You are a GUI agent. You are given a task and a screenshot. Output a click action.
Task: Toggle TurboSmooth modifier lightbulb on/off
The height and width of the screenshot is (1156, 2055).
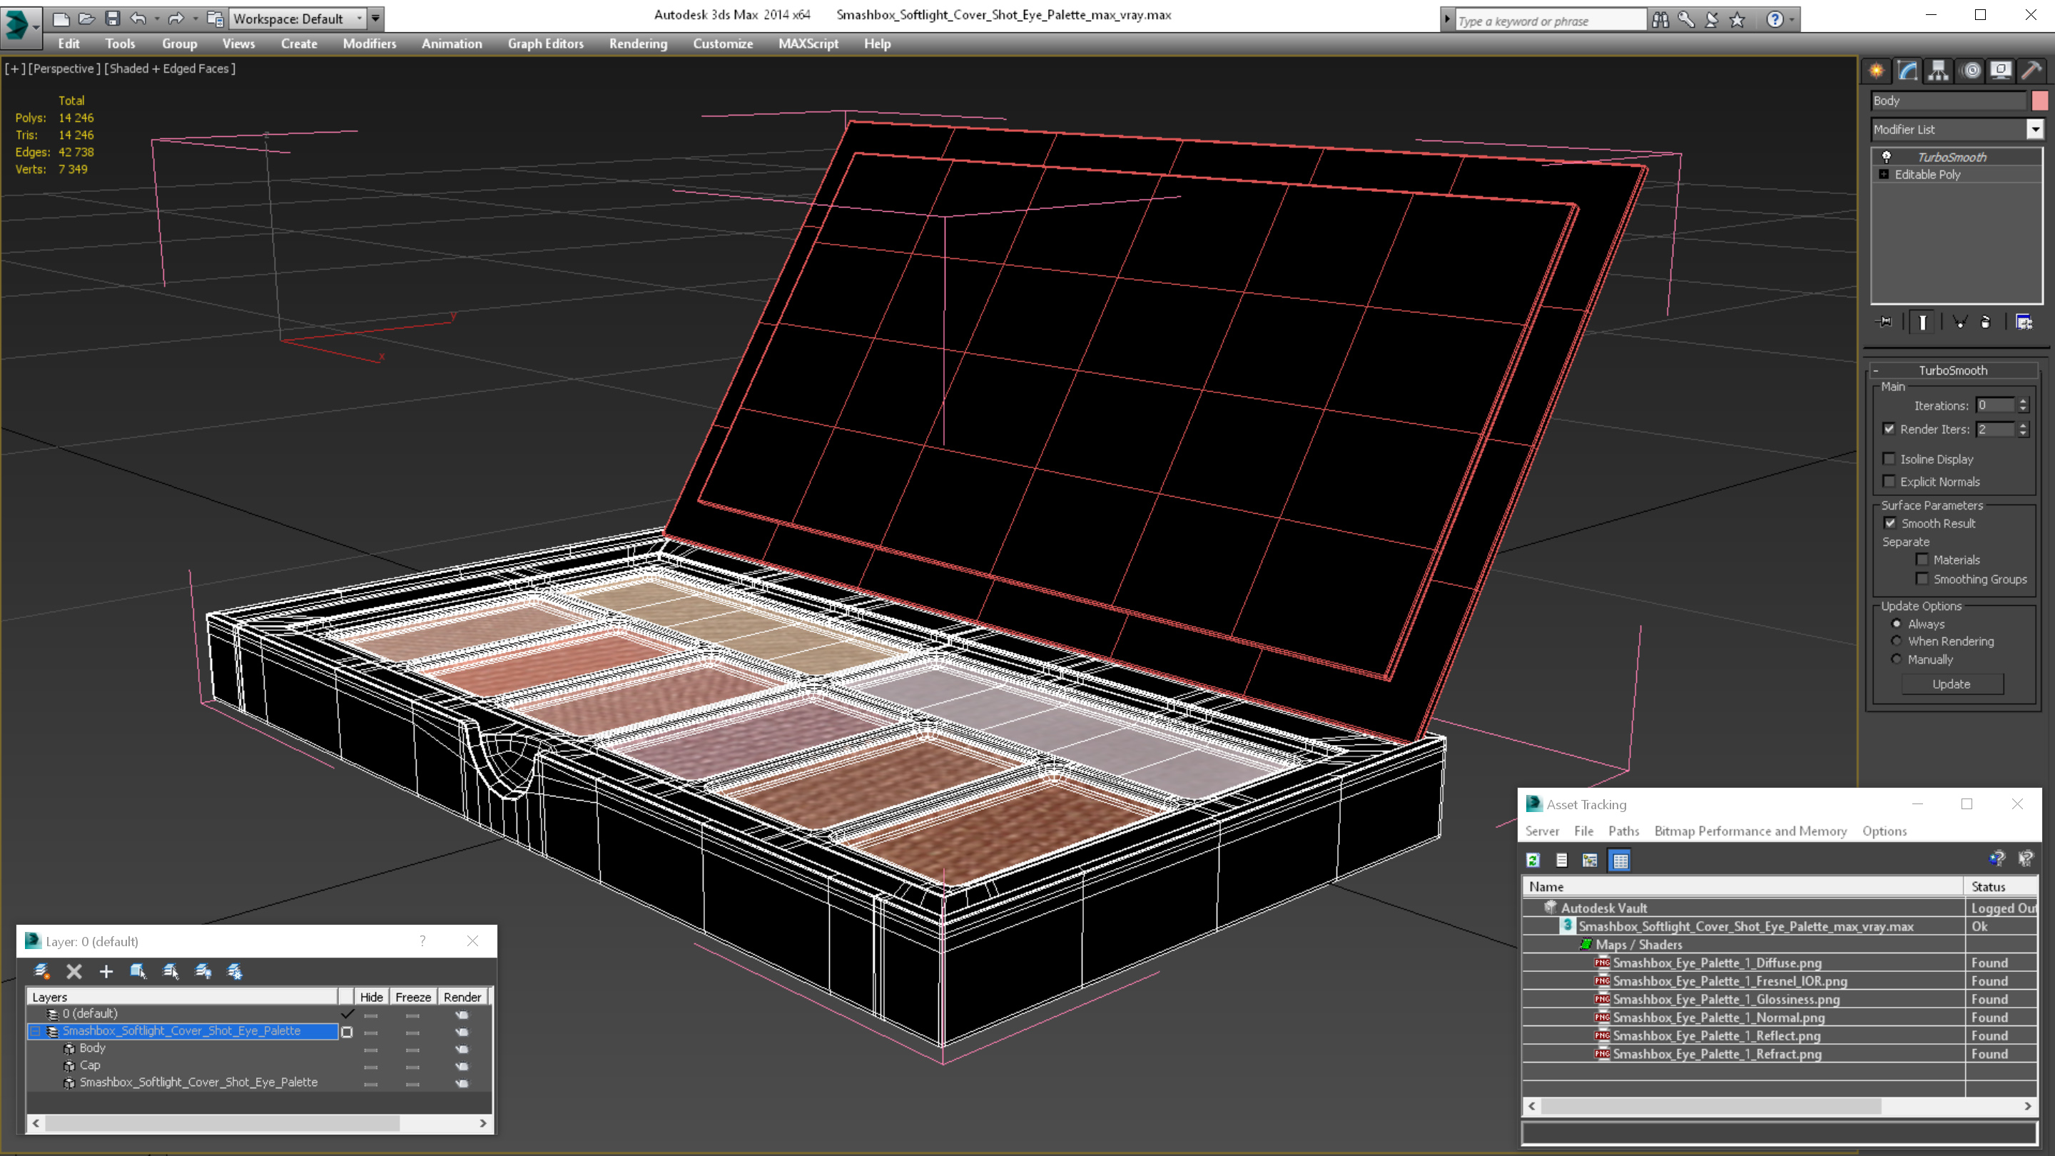[x=1887, y=156]
